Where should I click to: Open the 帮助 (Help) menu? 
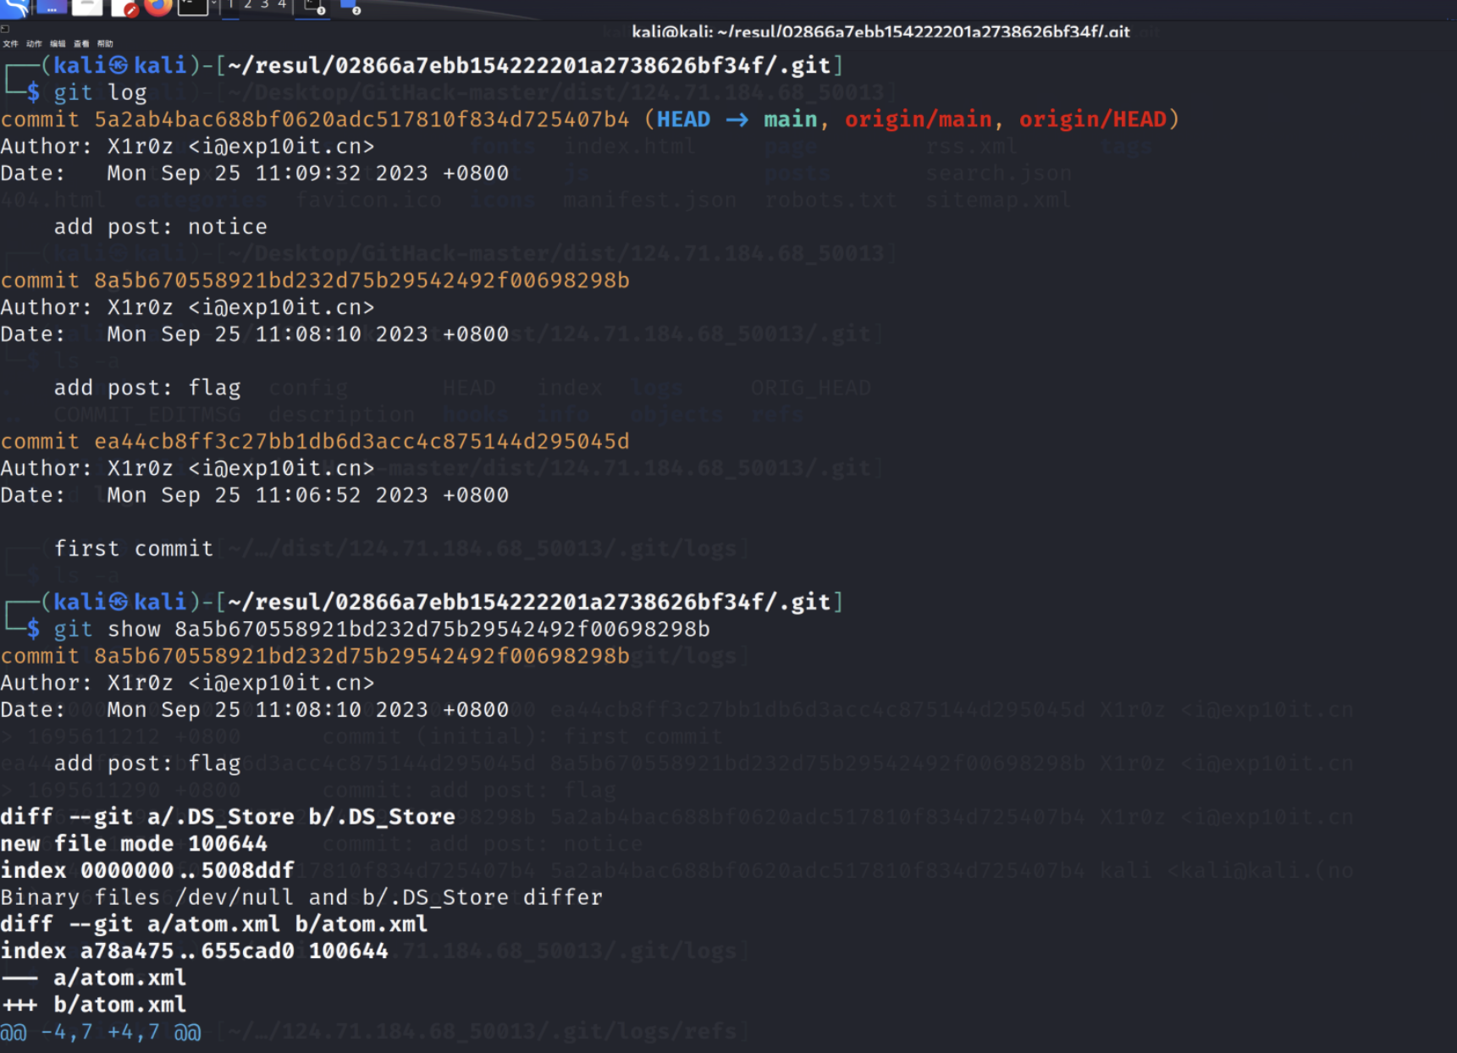[x=105, y=44]
